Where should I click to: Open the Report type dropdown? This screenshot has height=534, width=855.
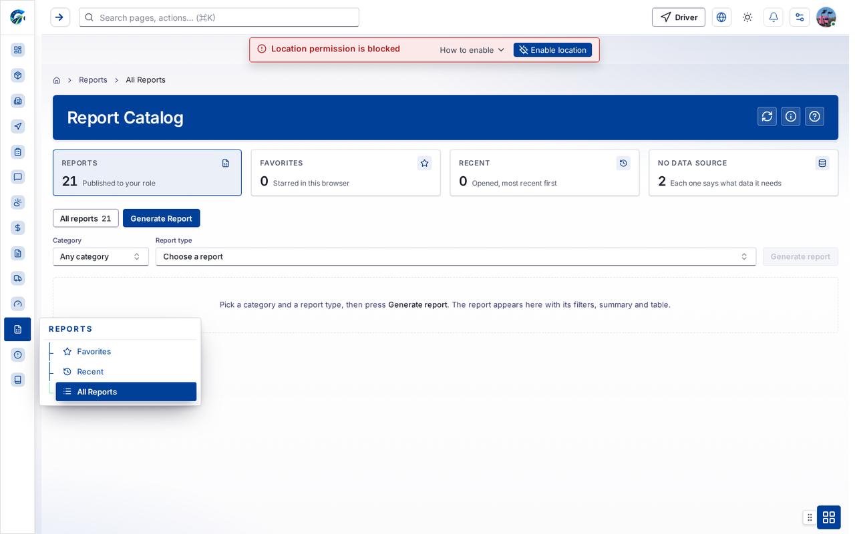coord(456,256)
